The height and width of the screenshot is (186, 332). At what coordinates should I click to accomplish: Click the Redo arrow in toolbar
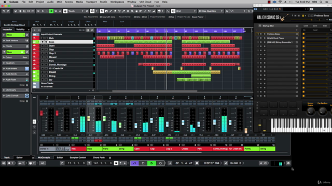click(8, 11)
